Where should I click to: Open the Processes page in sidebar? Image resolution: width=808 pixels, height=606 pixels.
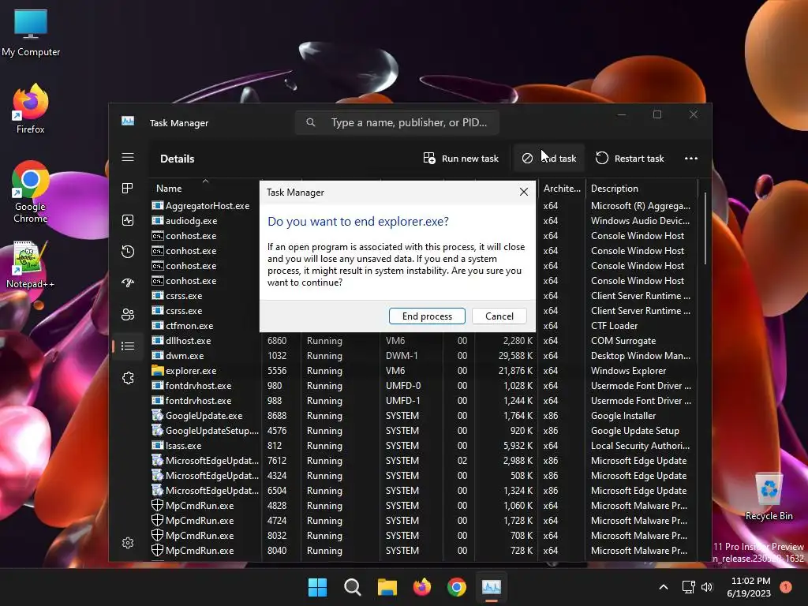[128, 189]
